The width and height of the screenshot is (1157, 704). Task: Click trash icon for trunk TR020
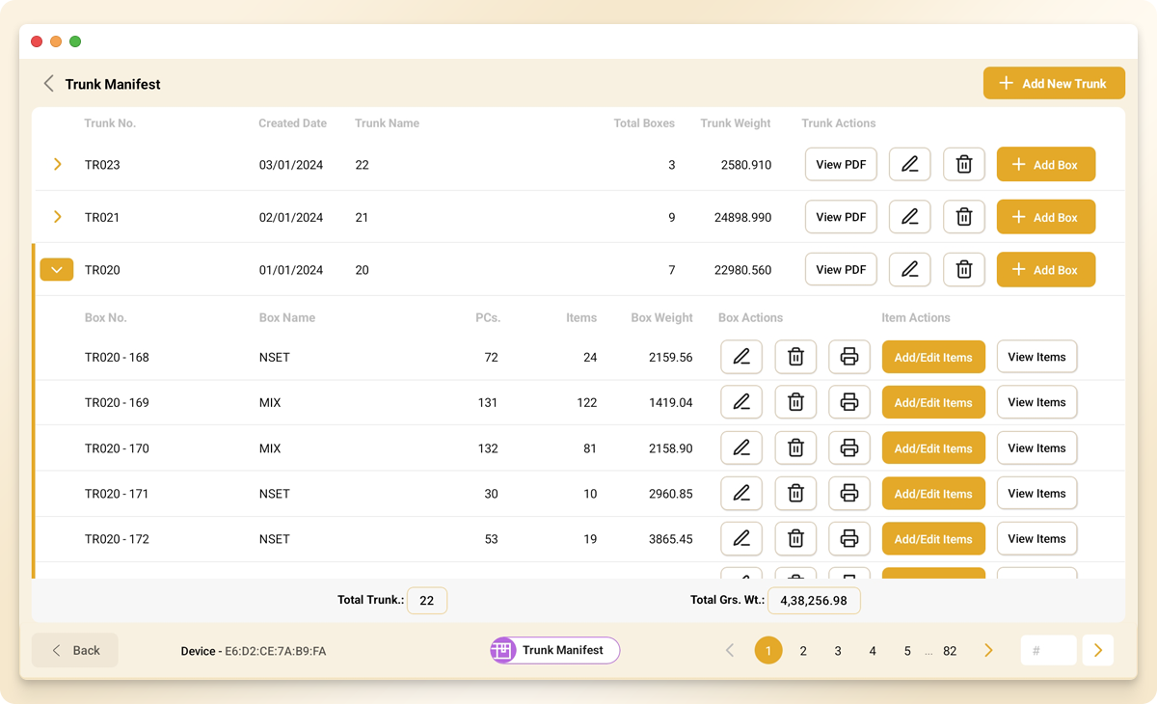point(963,270)
